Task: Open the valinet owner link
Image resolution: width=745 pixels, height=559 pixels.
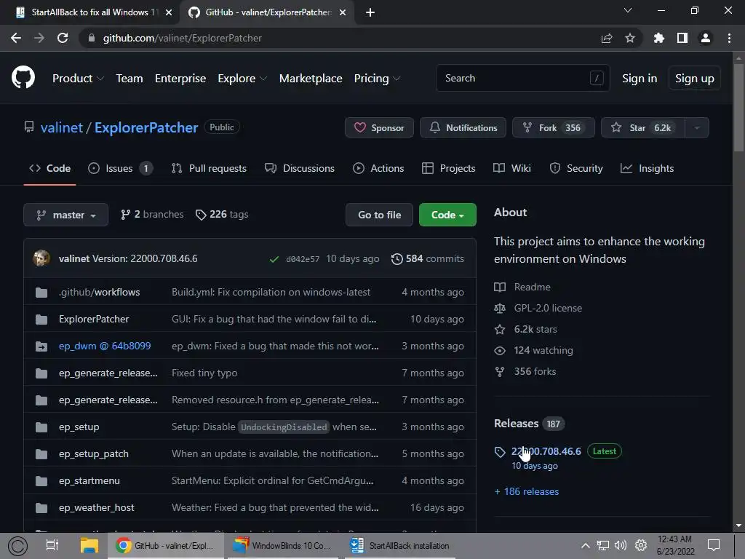Action: (x=62, y=127)
